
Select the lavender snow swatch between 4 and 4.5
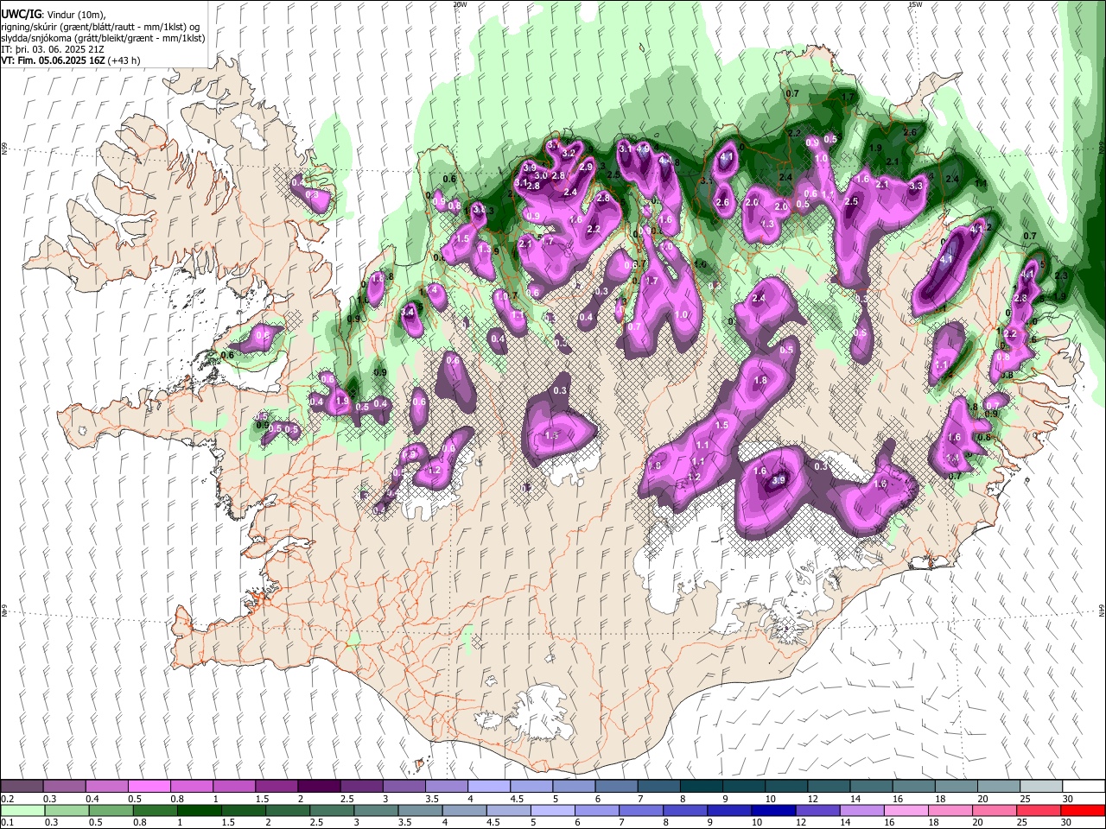coord(487,786)
